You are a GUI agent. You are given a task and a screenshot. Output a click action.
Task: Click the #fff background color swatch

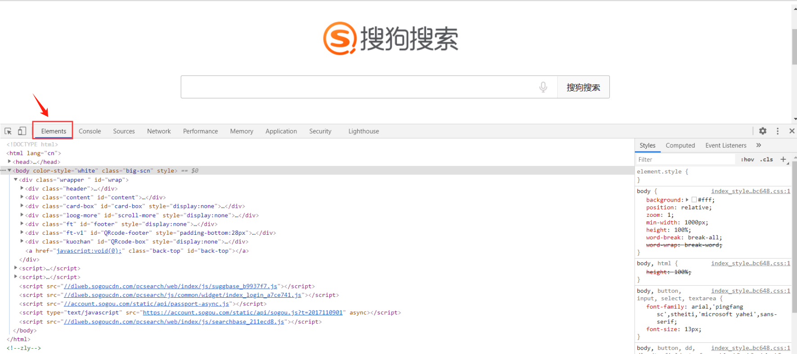pyautogui.click(x=694, y=200)
